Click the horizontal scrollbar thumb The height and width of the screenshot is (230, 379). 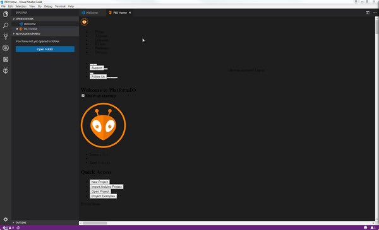[95, 223]
